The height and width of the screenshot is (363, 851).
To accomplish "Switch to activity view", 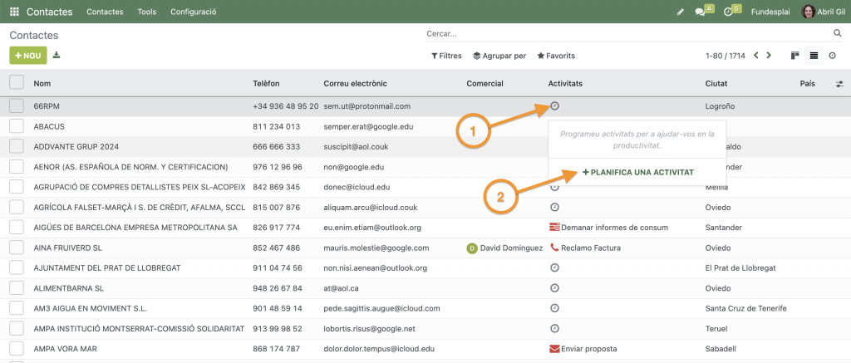I will [832, 56].
